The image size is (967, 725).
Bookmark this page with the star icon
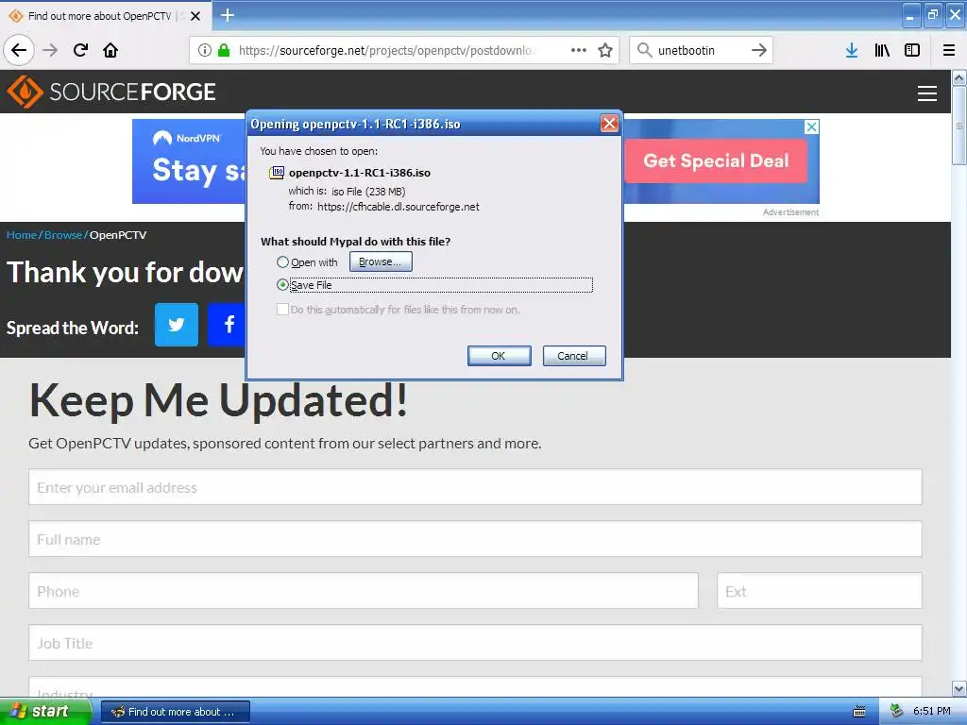point(605,50)
